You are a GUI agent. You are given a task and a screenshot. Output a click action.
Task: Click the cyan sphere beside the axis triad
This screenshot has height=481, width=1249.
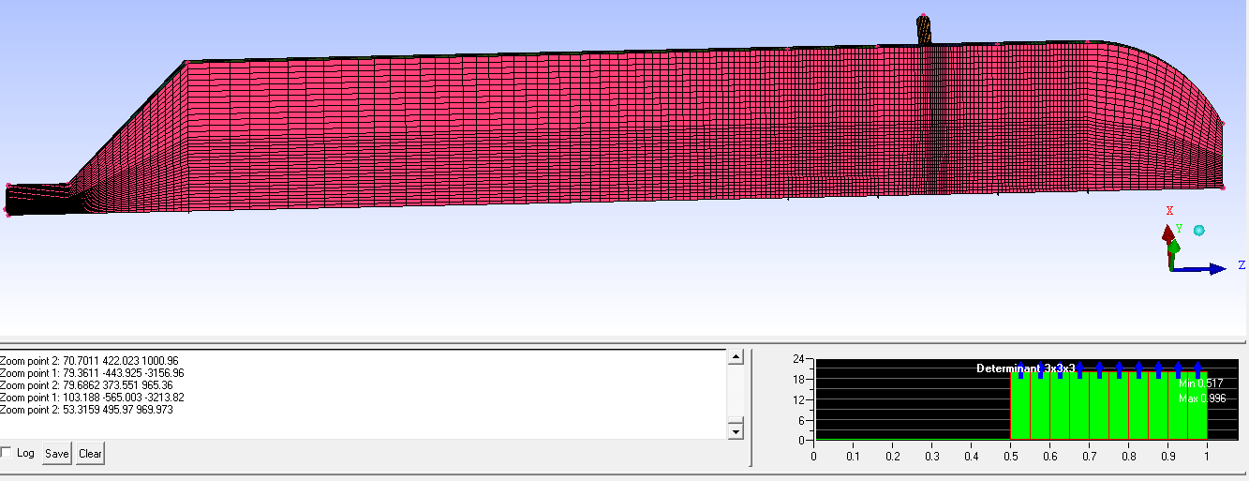pyautogui.click(x=1198, y=230)
